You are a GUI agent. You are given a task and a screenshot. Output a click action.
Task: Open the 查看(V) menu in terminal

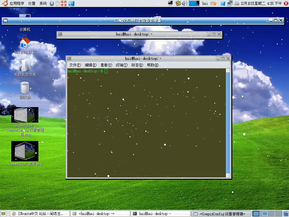tap(106, 65)
